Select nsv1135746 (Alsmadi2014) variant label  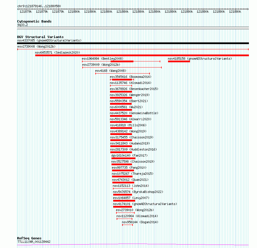point(131,83)
